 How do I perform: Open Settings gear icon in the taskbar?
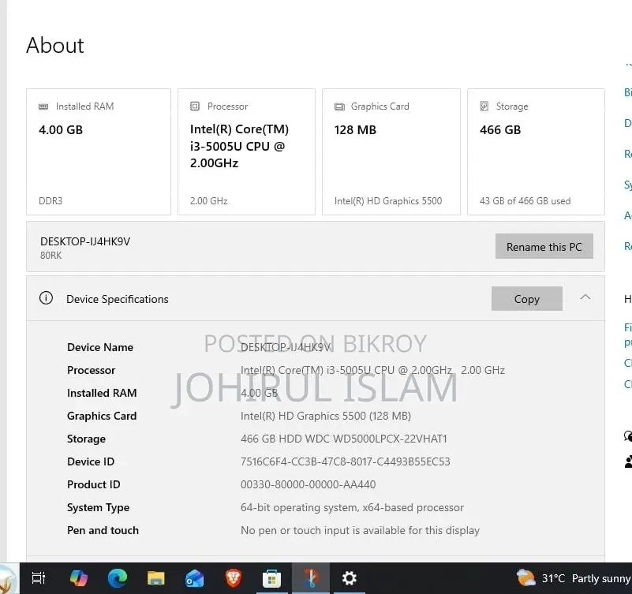pyautogui.click(x=349, y=578)
